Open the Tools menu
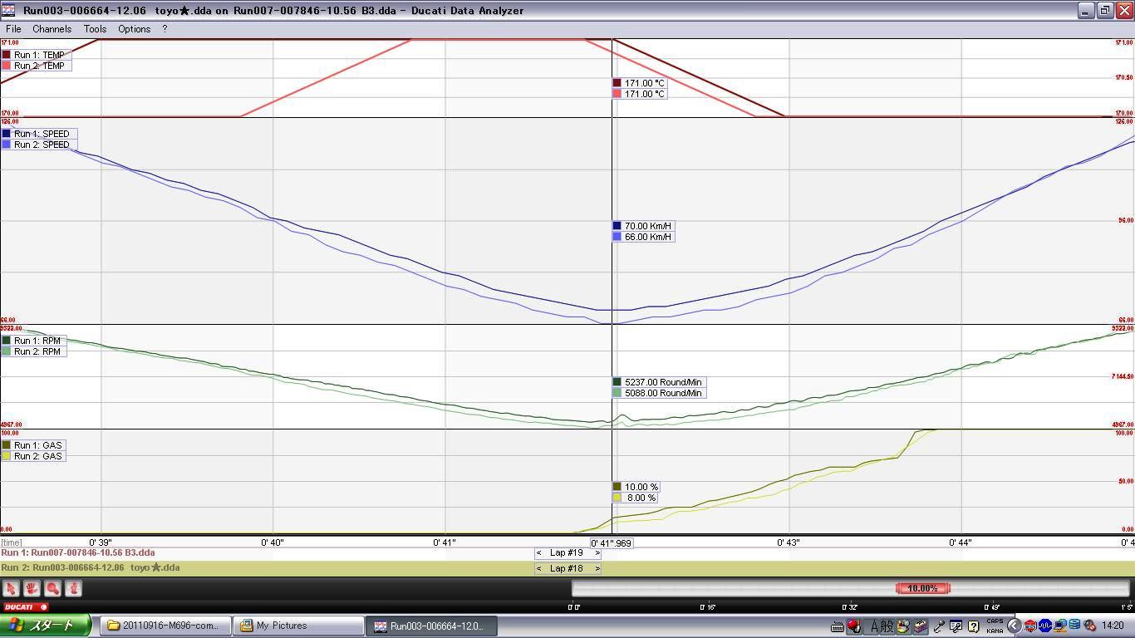Image resolution: width=1135 pixels, height=638 pixels. [95, 28]
